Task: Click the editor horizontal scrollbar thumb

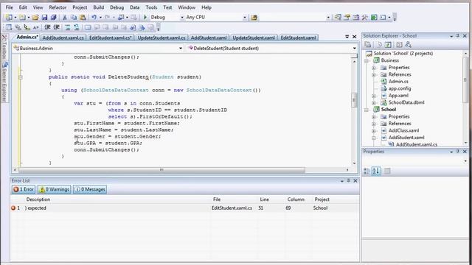Action: tap(162, 170)
